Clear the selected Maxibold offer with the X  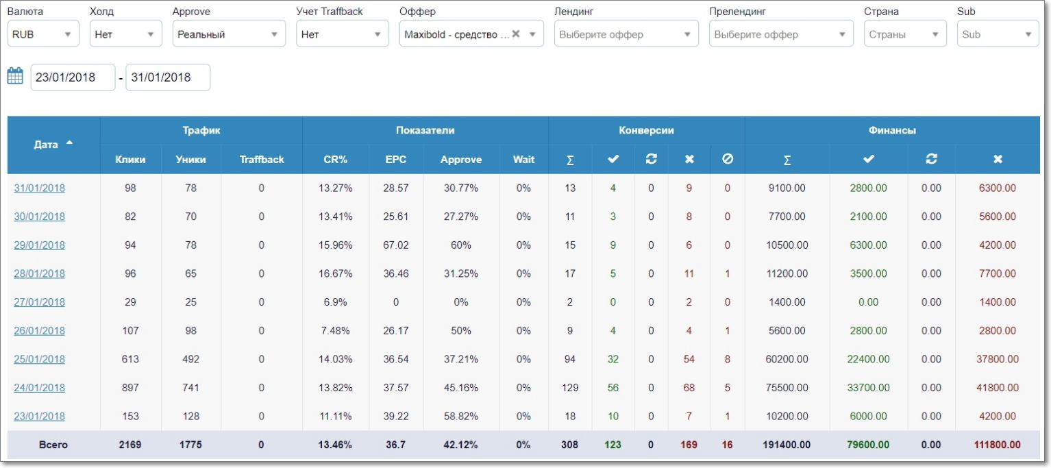515,34
